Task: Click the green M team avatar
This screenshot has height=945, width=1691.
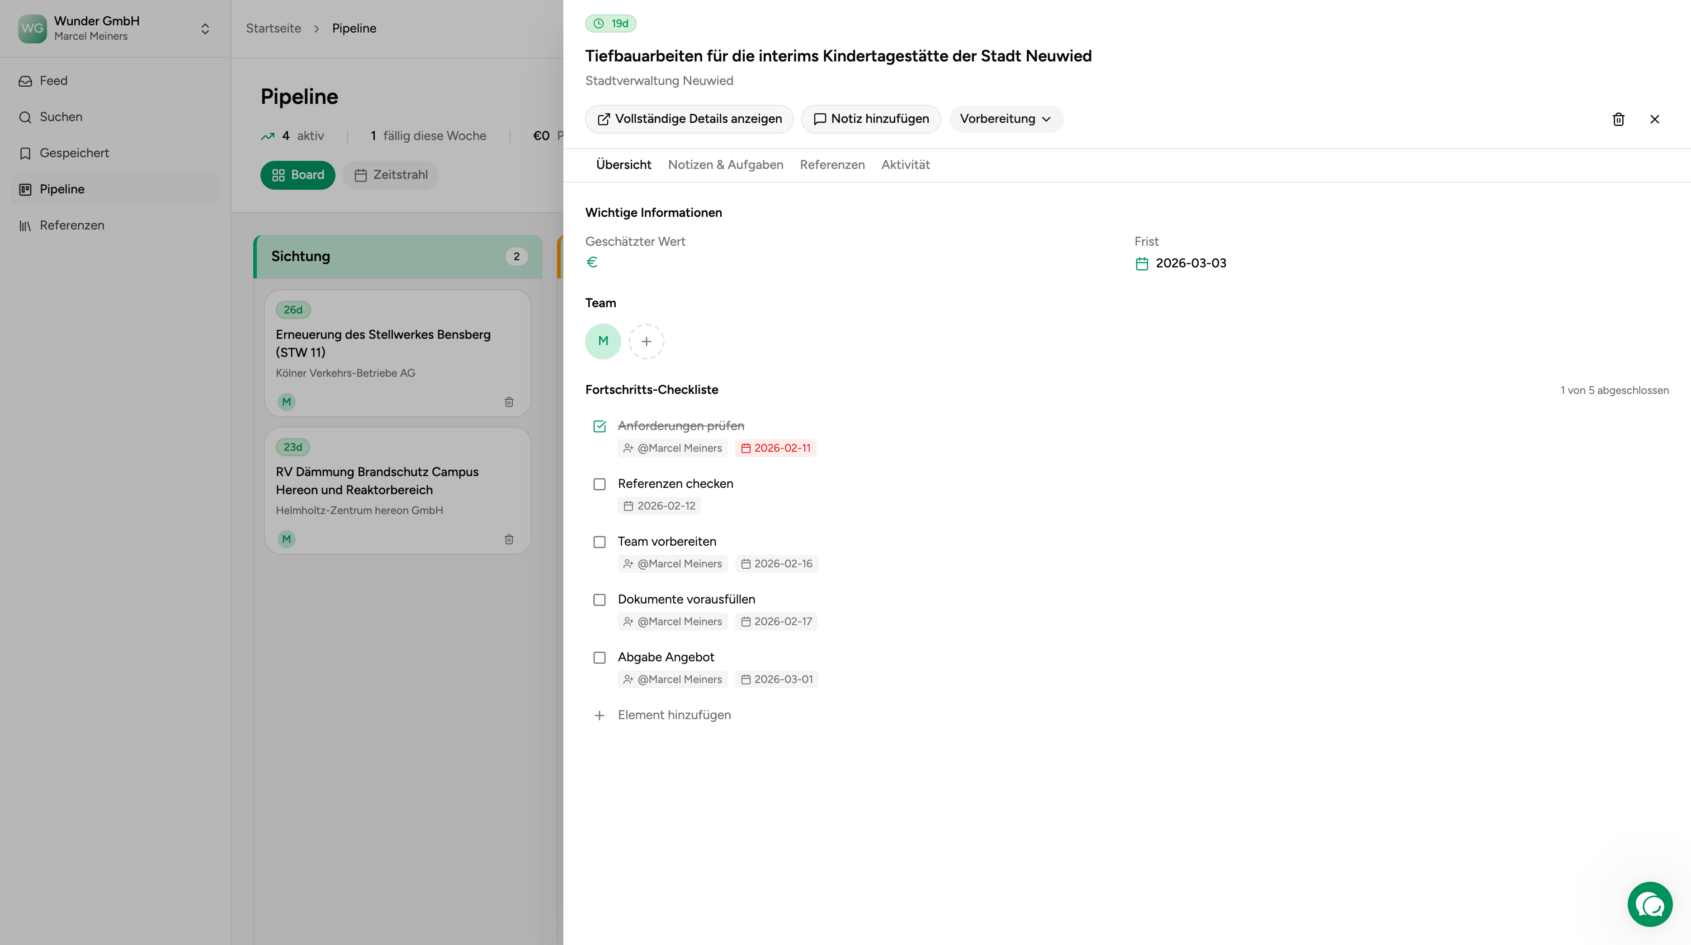Action: [603, 342]
